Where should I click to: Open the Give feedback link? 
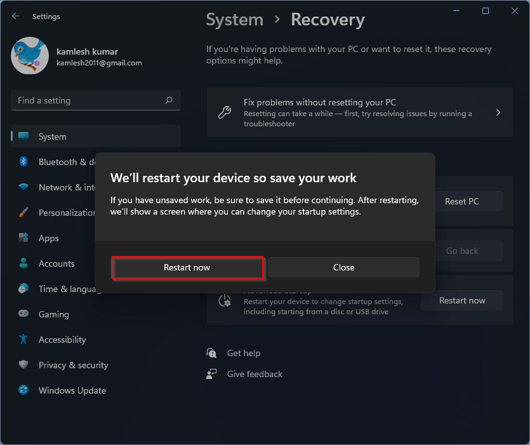[254, 374]
